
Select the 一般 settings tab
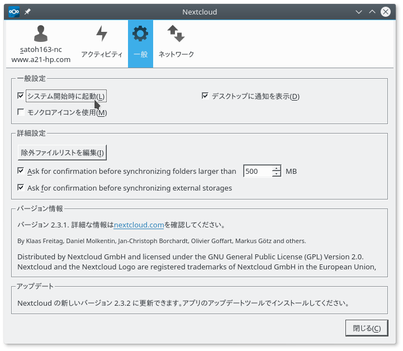[x=141, y=44]
